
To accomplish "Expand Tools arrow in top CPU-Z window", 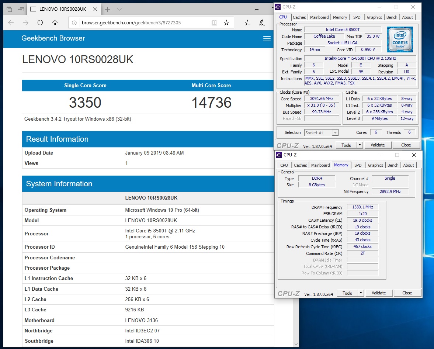I will pos(360,145).
